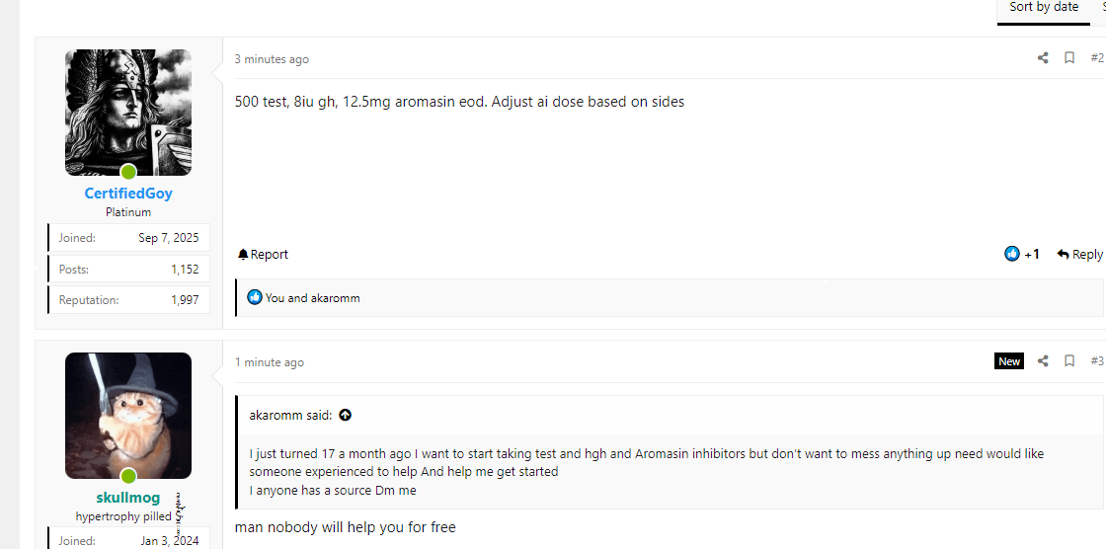The width and height of the screenshot is (1106, 549).
Task: Click the '1 minute ago' timestamp
Action: [270, 362]
